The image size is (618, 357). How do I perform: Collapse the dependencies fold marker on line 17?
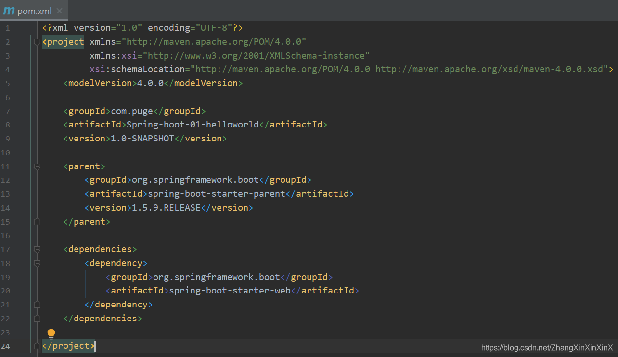(37, 249)
